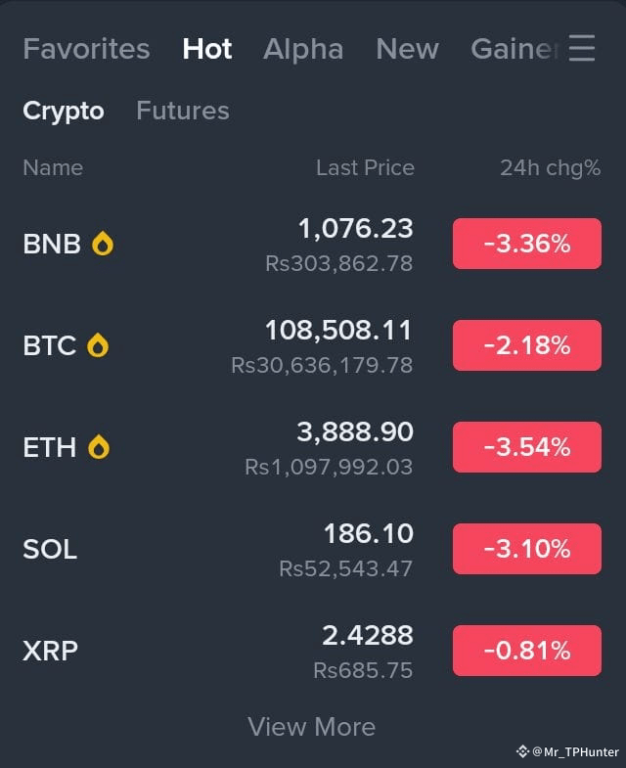Tap the ETH -3.54% change badge

coord(527,447)
